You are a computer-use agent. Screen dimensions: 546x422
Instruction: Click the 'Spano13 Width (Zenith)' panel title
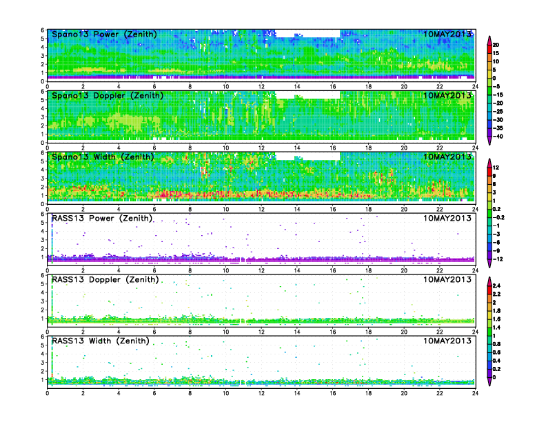tap(103, 157)
